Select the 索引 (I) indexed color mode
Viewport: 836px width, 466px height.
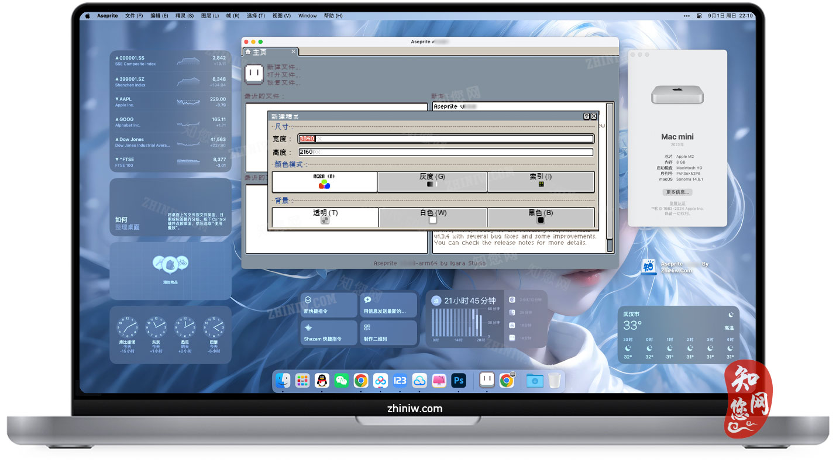pyautogui.click(x=541, y=182)
